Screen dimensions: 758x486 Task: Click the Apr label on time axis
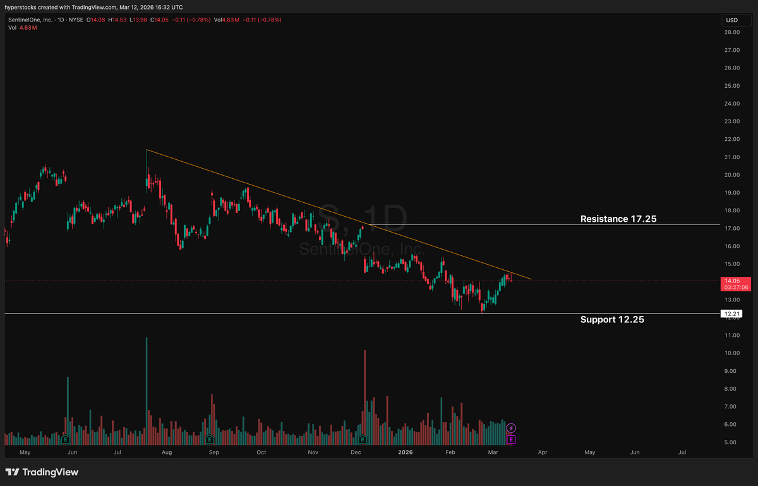point(543,453)
